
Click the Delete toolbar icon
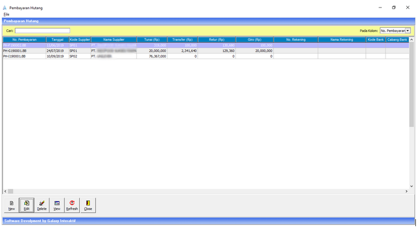coord(42,204)
